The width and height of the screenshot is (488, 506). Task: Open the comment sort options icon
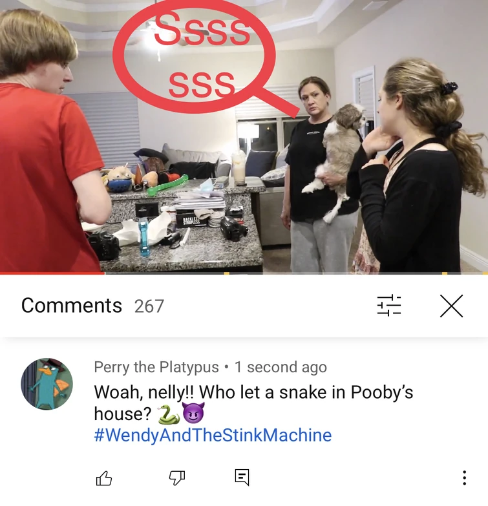(x=389, y=306)
